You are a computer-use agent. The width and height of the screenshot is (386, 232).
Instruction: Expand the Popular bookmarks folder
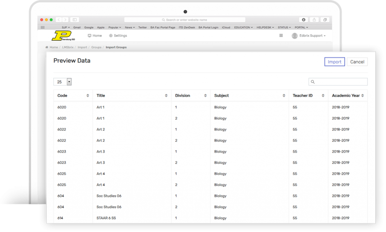[115, 27]
